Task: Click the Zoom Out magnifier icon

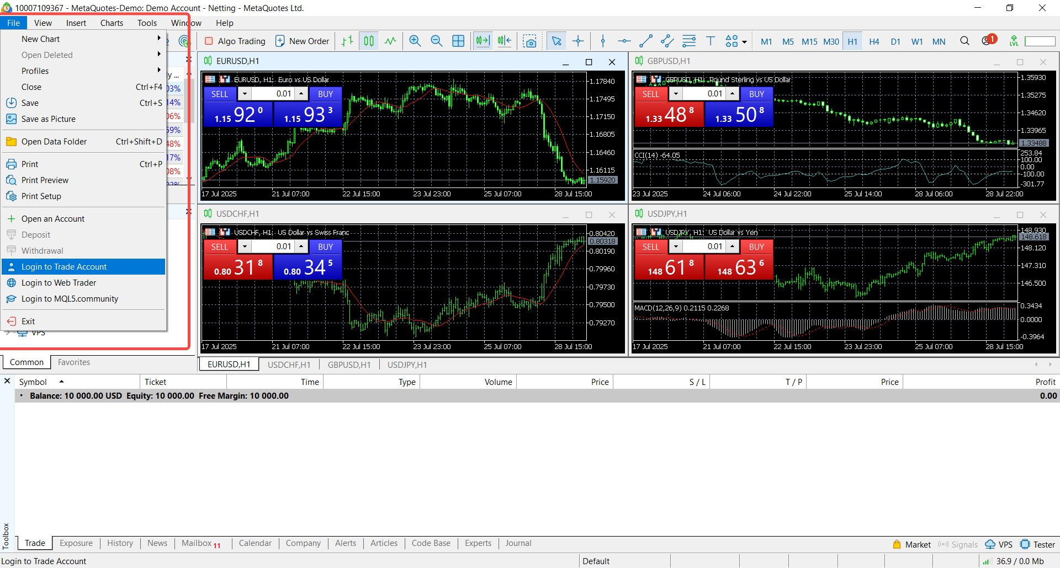Action: (436, 41)
